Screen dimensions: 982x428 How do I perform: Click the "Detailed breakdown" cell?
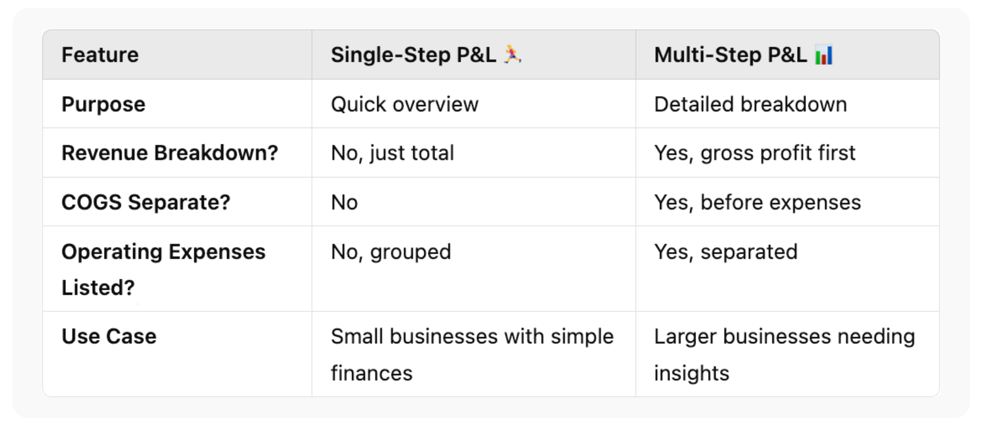click(750, 104)
